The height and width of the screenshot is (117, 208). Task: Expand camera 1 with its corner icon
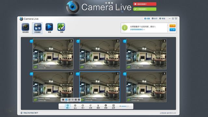pos(71,41)
